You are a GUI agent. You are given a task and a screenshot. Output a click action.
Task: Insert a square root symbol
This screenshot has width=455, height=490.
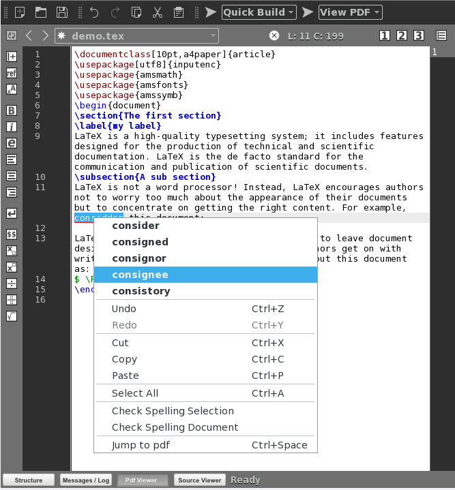tap(12, 316)
